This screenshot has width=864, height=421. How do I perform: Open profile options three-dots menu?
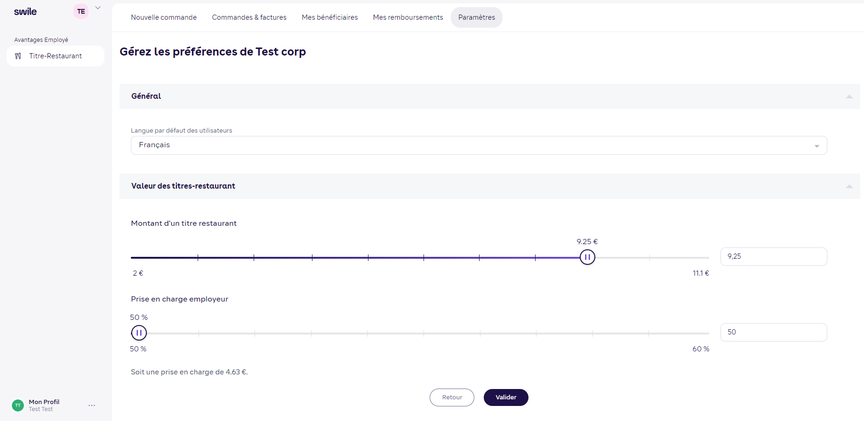(92, 405)
